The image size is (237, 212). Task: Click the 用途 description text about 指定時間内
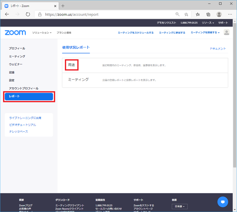pyautogui.click(x=134, y=65)
